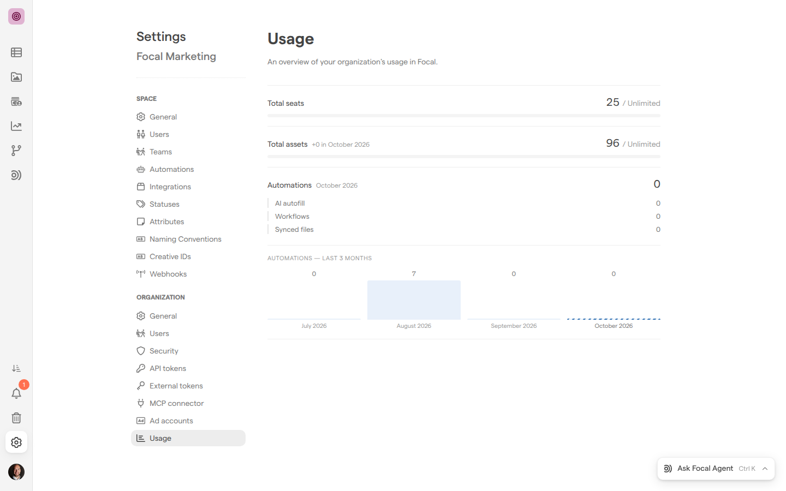Open the Focal Agent icon in the left rail
Screen dimensions: 786x491
point(16,175)
